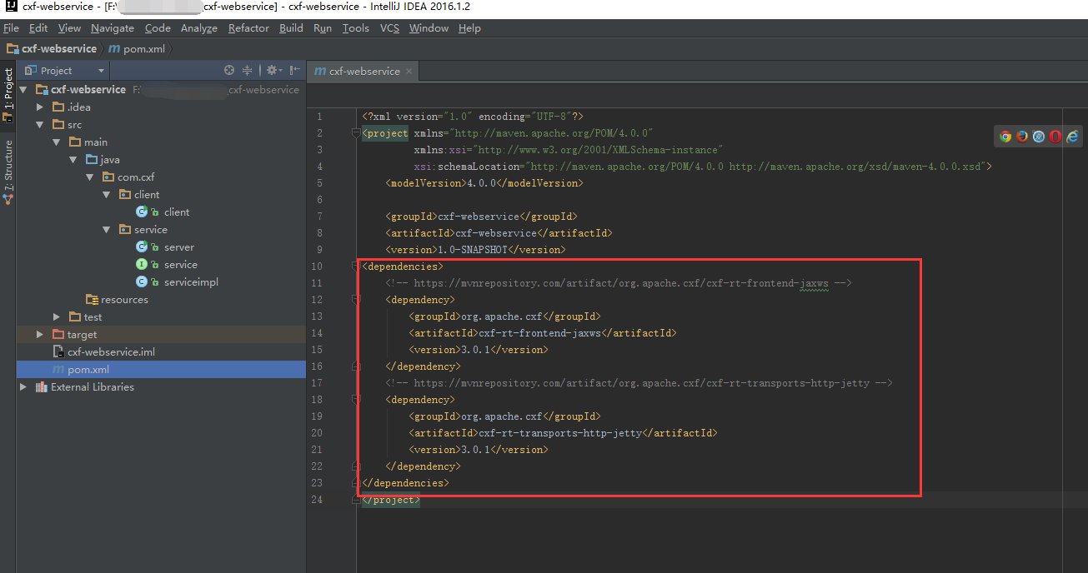
Task: Click line number 24 in gutter
Action: tap(318, 500)
